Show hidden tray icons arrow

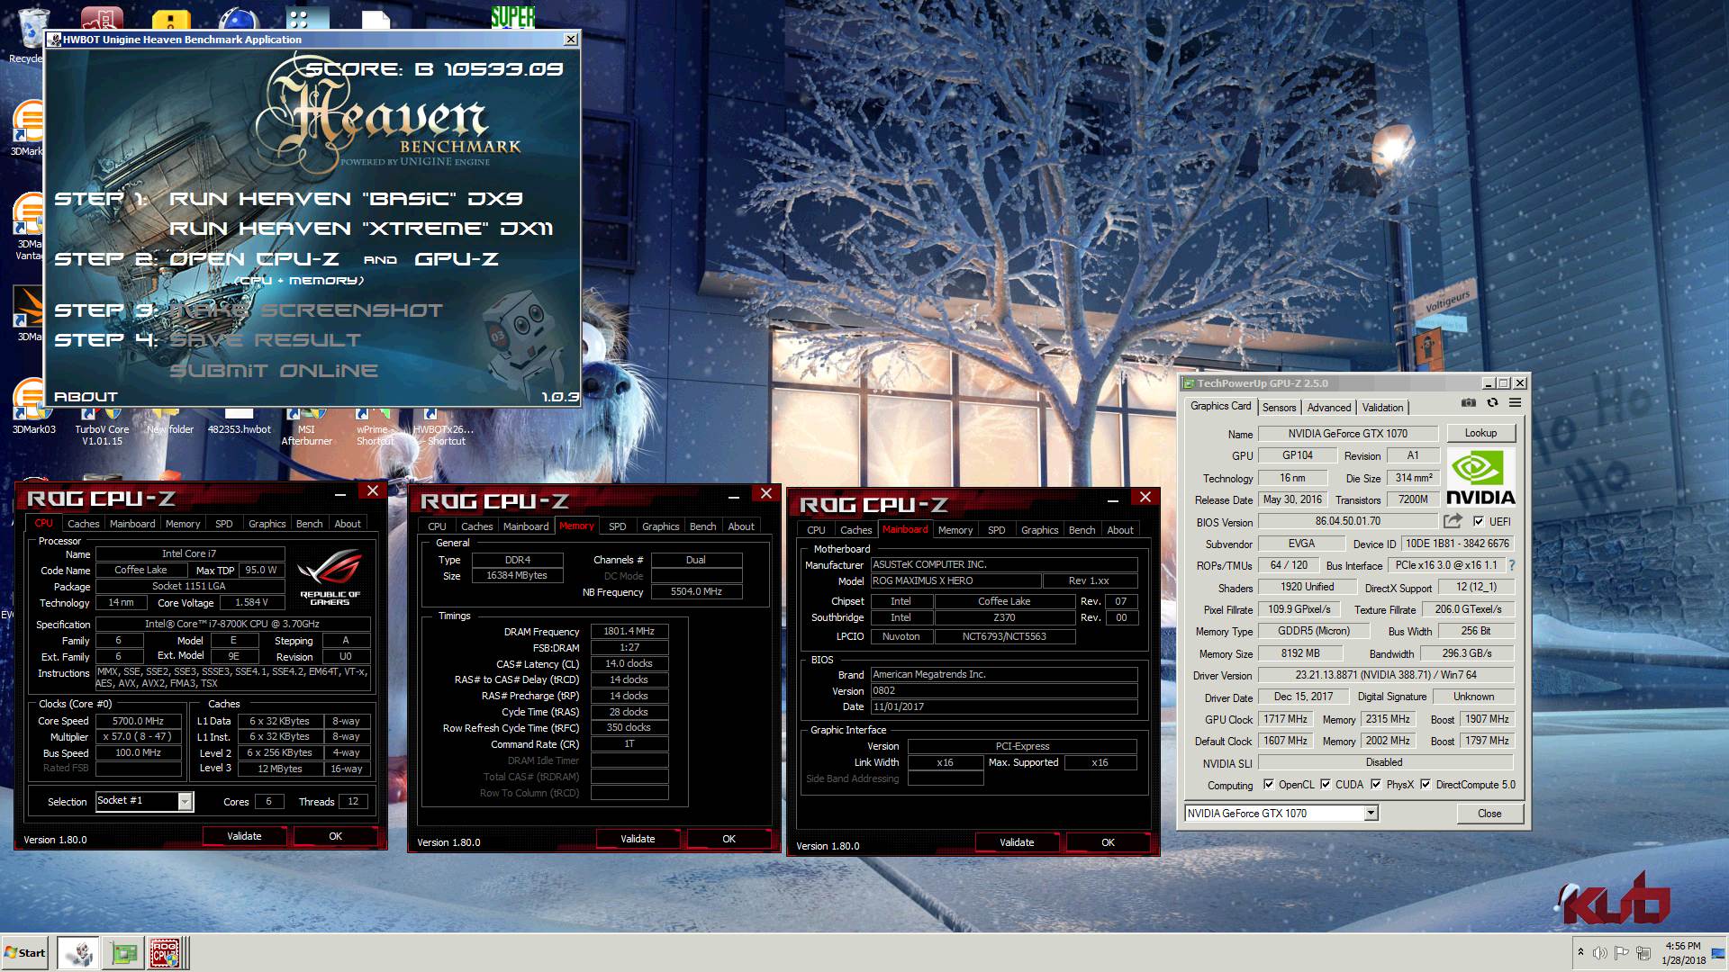1580,952
